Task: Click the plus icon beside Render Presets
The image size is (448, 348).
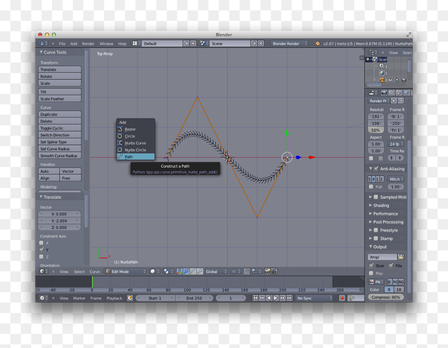Action: pos(394,101)
